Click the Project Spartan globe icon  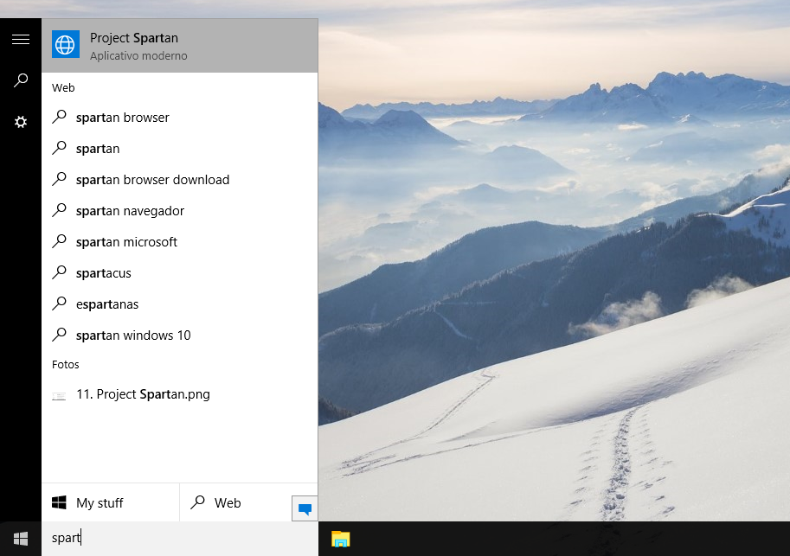click(x=66, y=45)
